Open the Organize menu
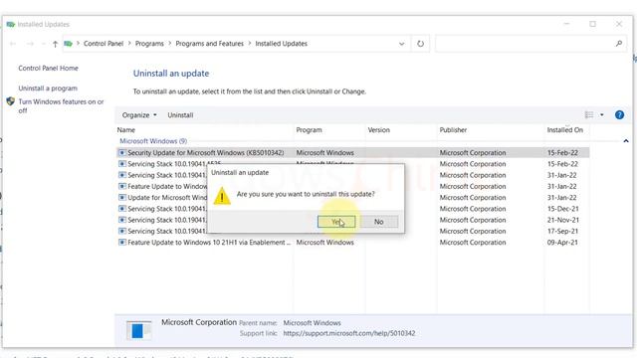The image size is (637, 358). 139,115
